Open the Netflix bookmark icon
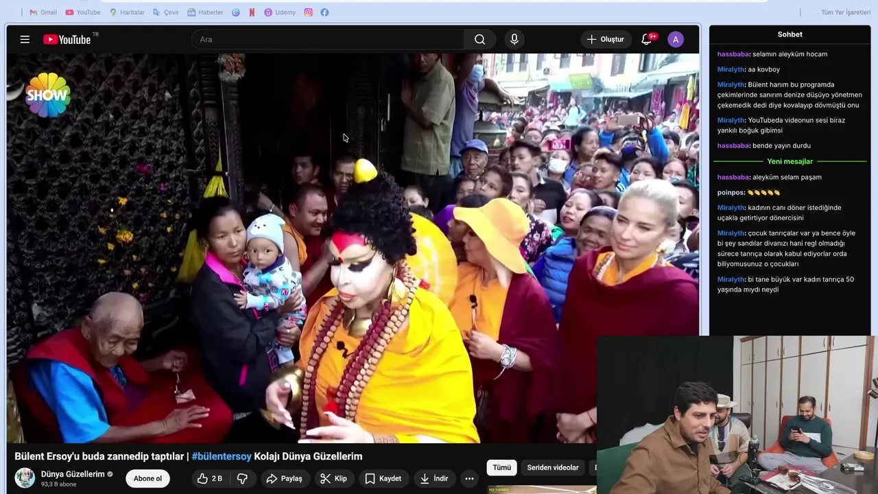This screenshot has width=878, height=494. pyautogui.click(x=252, y=12)
